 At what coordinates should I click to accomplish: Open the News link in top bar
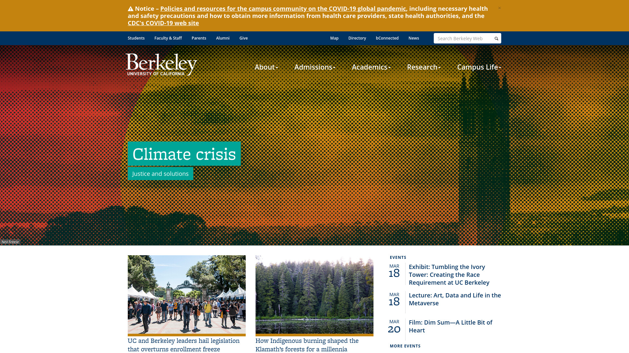pyautogui.click(x=414, y=38)
